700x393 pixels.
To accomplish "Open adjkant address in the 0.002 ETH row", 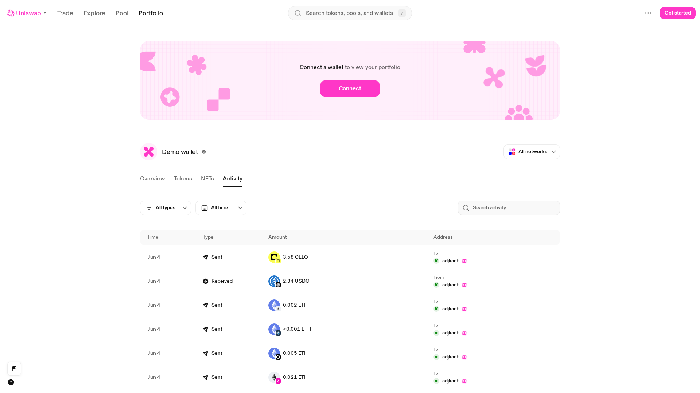I will [450, 309].
